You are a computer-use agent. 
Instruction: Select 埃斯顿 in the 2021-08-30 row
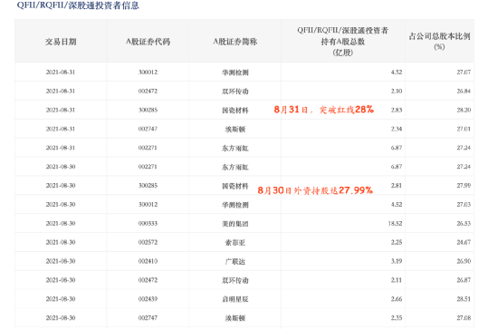(x=235, y=318)
